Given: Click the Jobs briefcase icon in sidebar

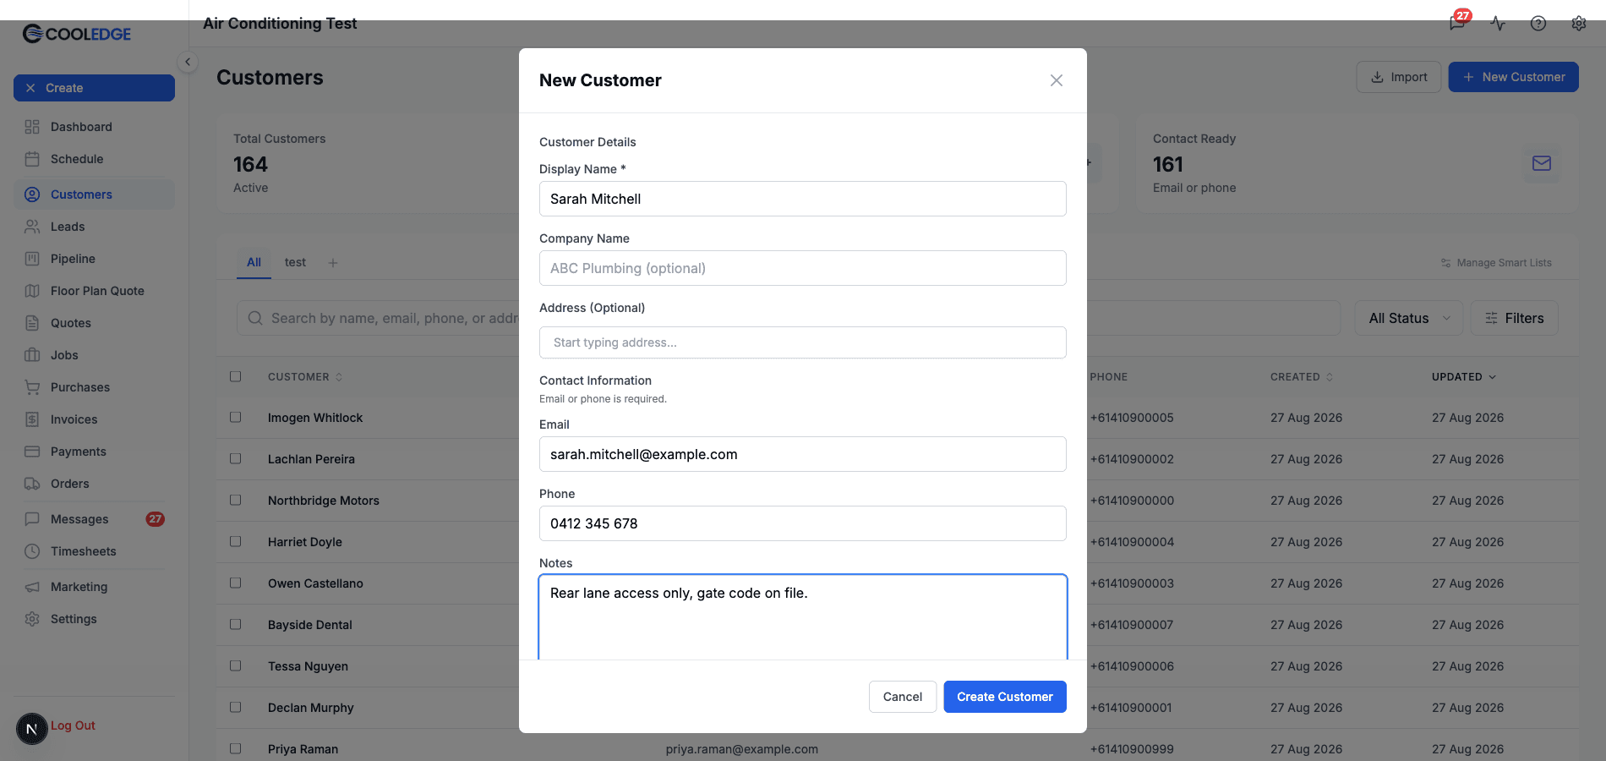Looking at the screenshot, I should pos(32,355).
